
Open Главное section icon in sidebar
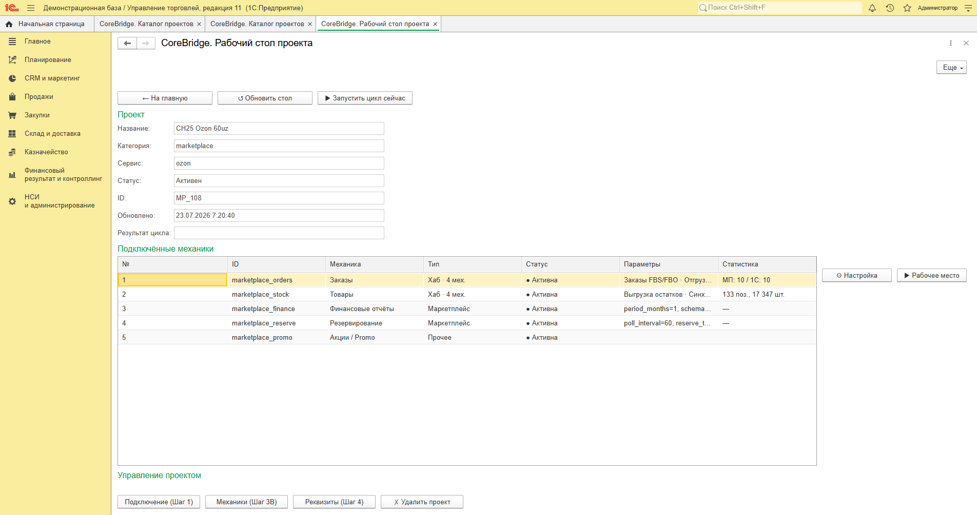coord(12,42)
